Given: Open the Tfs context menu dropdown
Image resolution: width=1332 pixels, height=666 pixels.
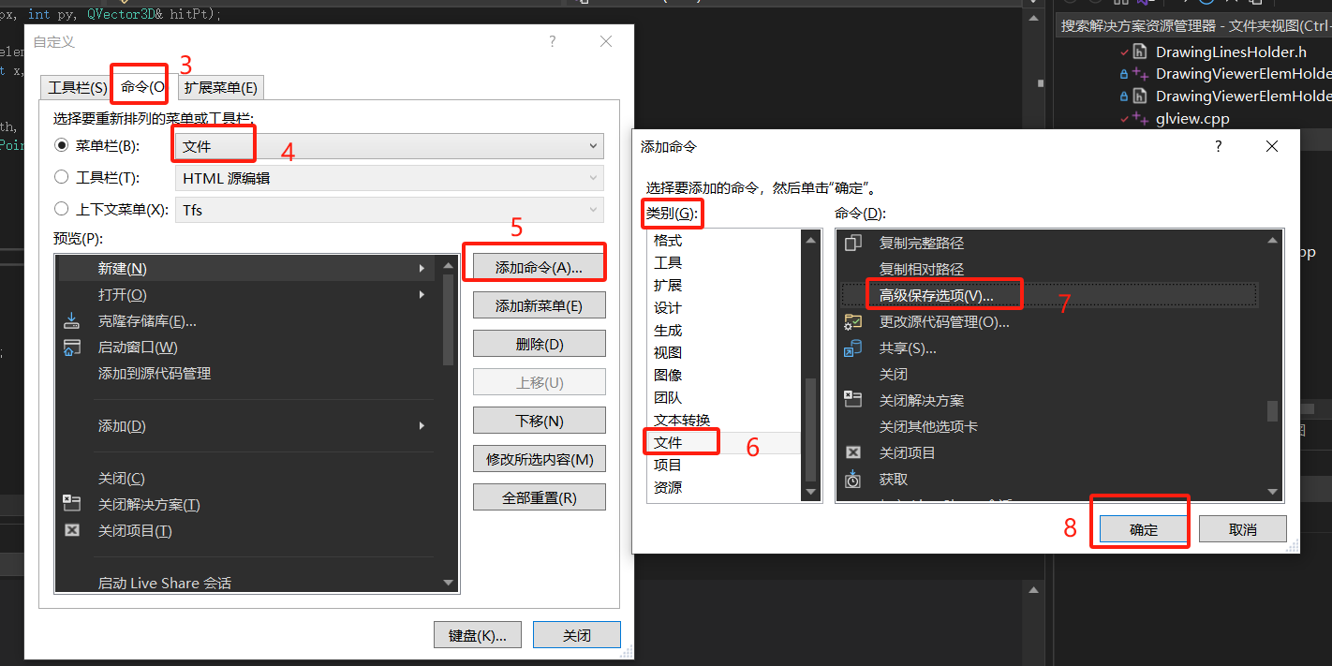Looking at the screenshot, I should pyautogui.click(x=390, y=210).
